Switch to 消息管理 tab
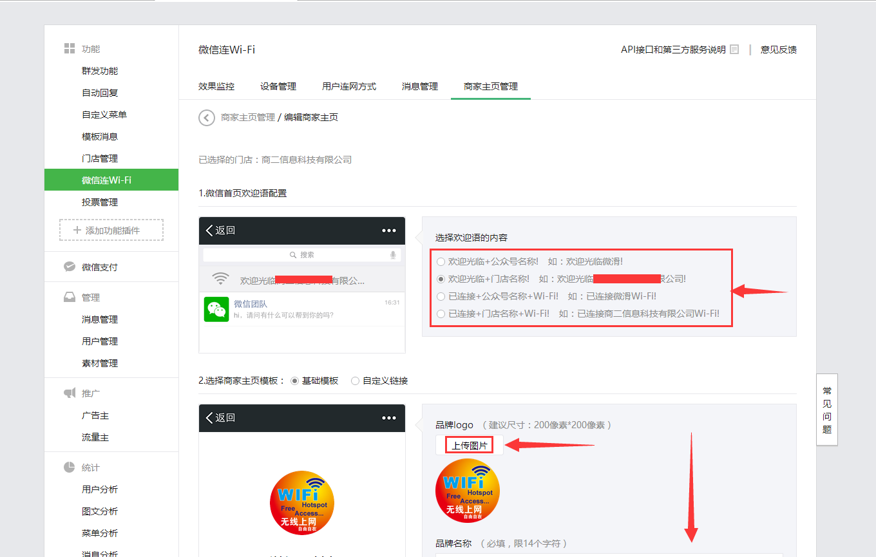The image size is (876, 557). point(420,86)
